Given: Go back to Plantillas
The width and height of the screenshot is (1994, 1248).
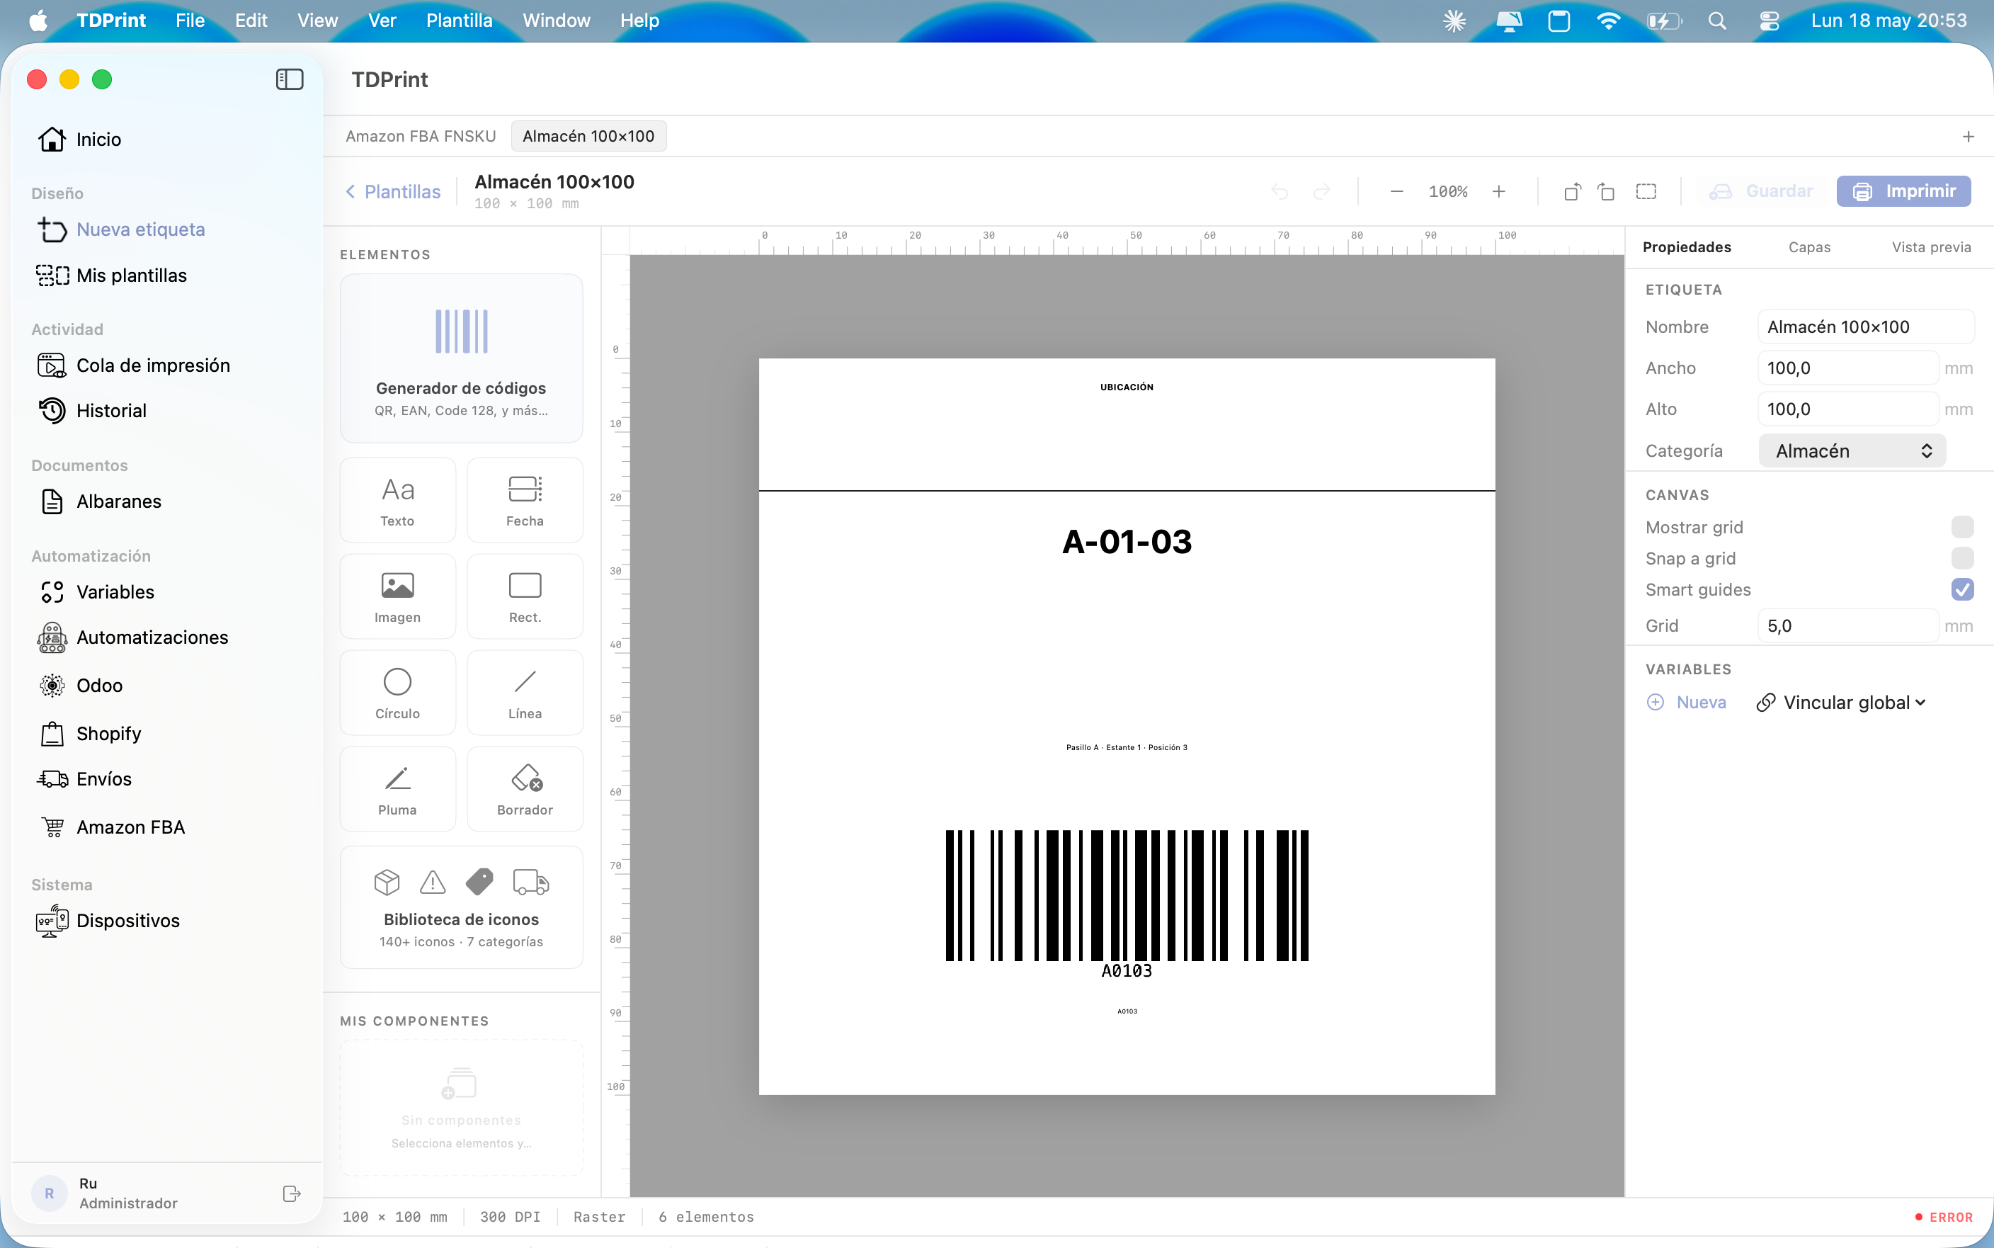Looking at the screenshot, I should click(x=393, y=193).
